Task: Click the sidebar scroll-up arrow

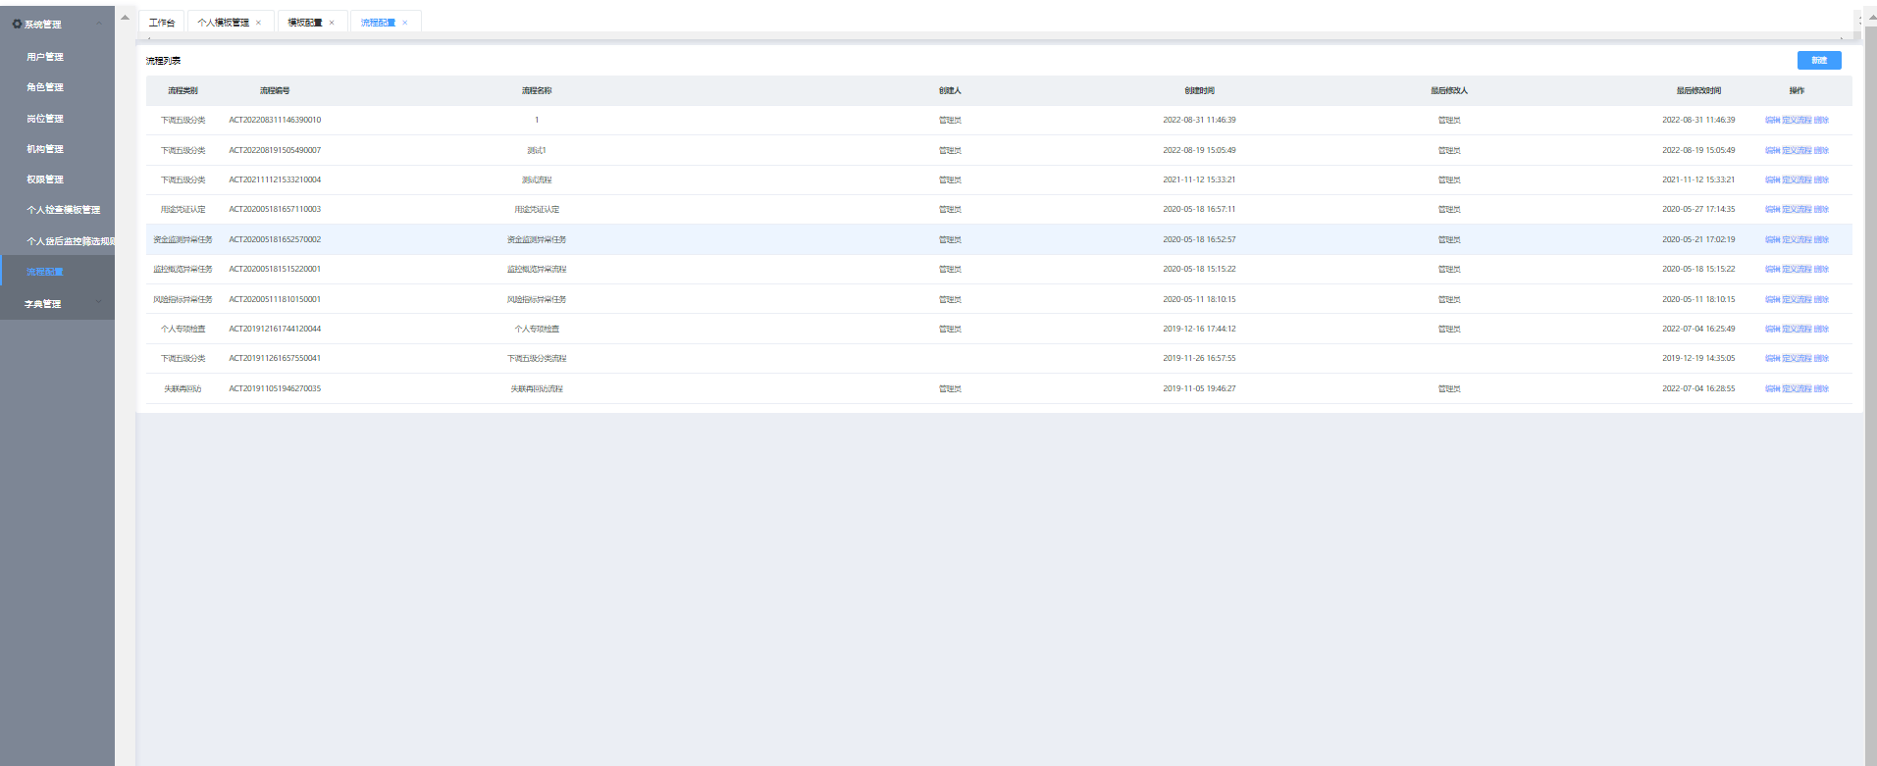Action: 125,17
